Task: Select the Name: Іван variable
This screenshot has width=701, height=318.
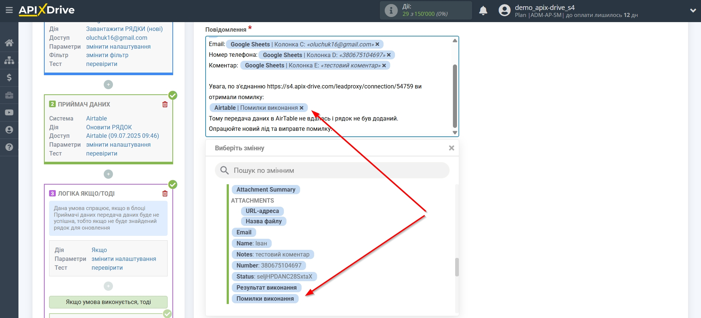Action: [x=252, y=243]
